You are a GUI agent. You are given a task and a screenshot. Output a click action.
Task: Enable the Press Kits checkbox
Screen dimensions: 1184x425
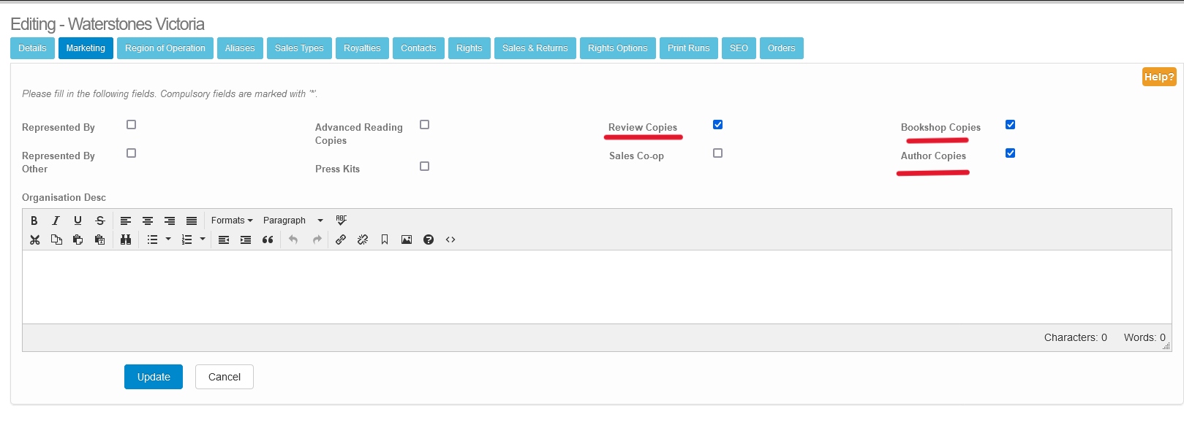tap(424, 166)
